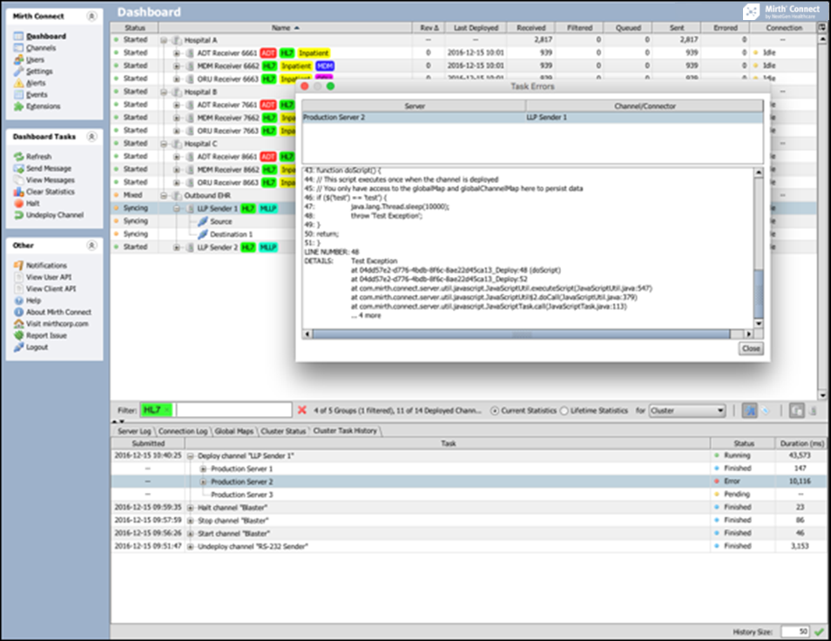Click the History Size input field
The width and height of the screenshot is (831, 641).
(794, 631)
